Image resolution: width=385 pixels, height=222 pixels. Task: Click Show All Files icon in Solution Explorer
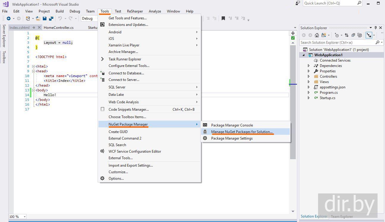point(360,35)
